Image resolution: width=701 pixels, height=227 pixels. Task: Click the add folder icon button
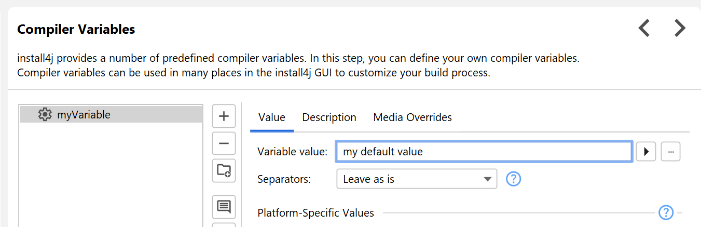(224, 170)
